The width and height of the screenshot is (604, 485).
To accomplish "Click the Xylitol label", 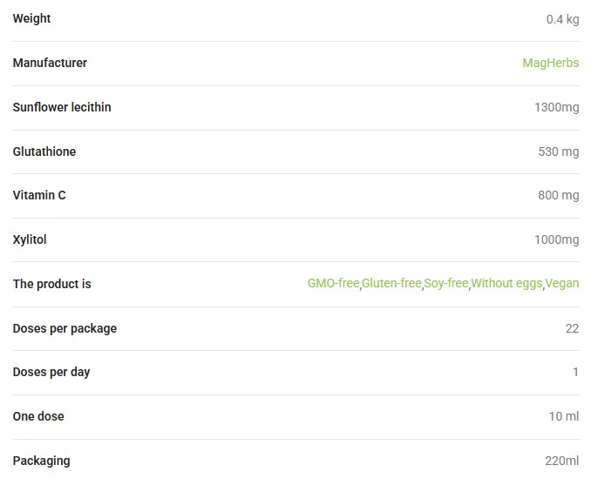I will click(x=30, y=239).
